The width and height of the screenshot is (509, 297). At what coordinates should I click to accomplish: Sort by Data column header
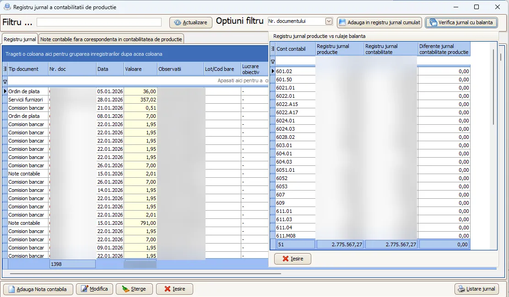[x=110, y=69]
